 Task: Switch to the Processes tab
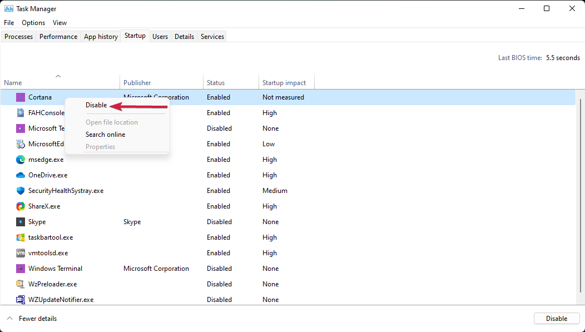[19, 37]
